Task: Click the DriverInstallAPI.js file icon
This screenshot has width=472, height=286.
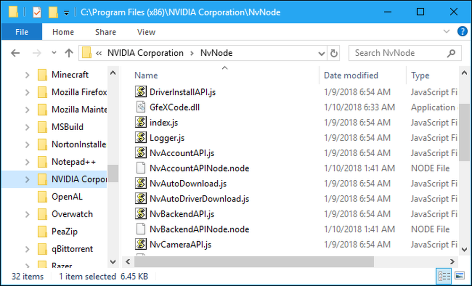Action: (x=141, y=92)
